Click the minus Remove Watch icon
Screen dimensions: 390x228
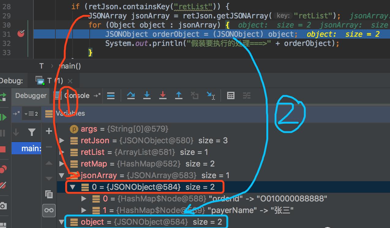tap(49, 147)
